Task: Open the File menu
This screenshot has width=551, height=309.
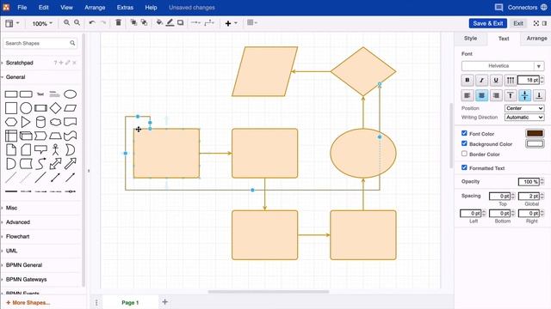Action: tap(22, 8)
